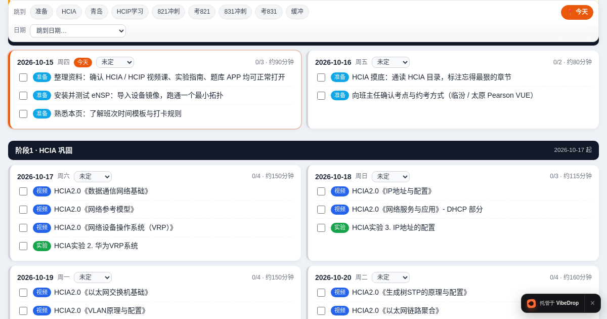Check the 熟悉本页 task checkbox

[x=23, y=114]
